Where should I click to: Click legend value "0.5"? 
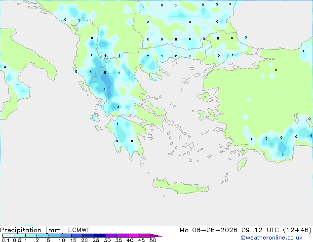click(17, 240)
